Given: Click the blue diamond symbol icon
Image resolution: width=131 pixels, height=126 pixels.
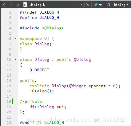Looking at the screenshot, I should [96, 5].
